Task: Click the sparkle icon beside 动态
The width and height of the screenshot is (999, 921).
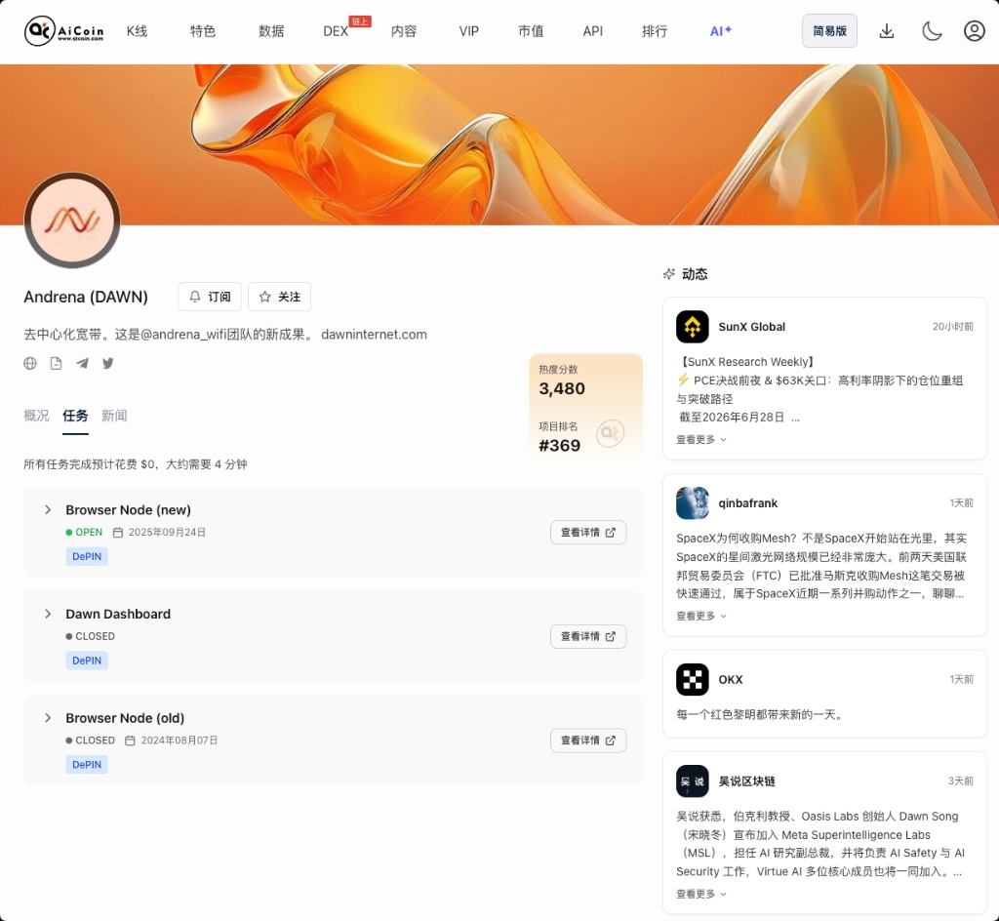Action: point(669,274)
